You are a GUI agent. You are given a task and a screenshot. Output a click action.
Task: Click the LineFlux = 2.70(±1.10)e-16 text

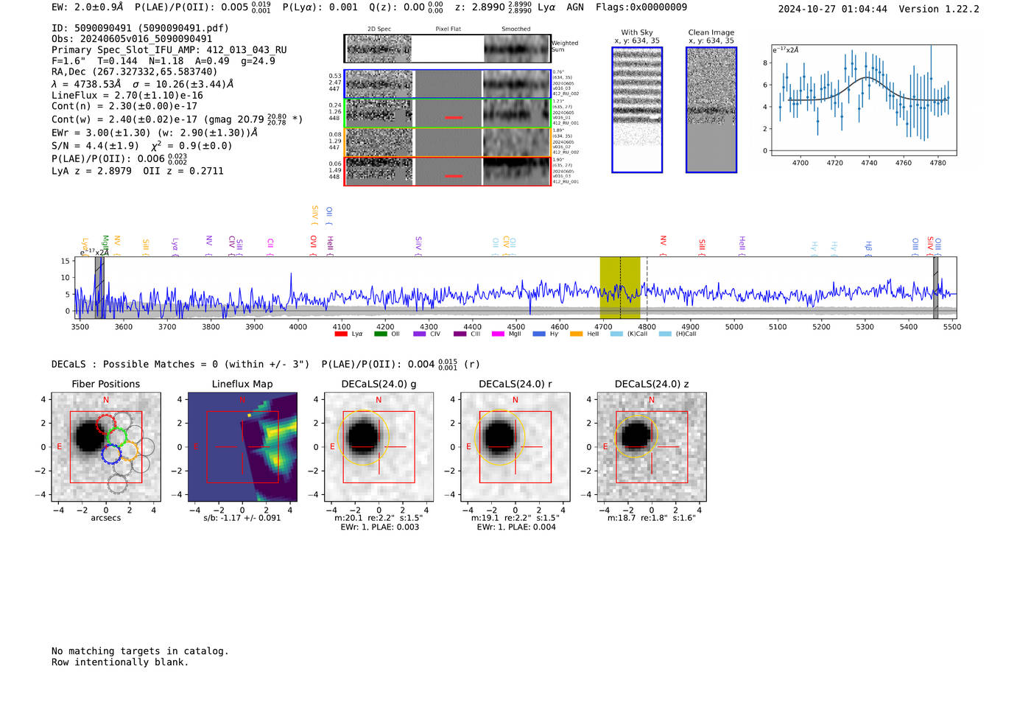point(127,95)
